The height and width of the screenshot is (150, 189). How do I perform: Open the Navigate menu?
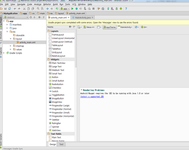(21, 4)
